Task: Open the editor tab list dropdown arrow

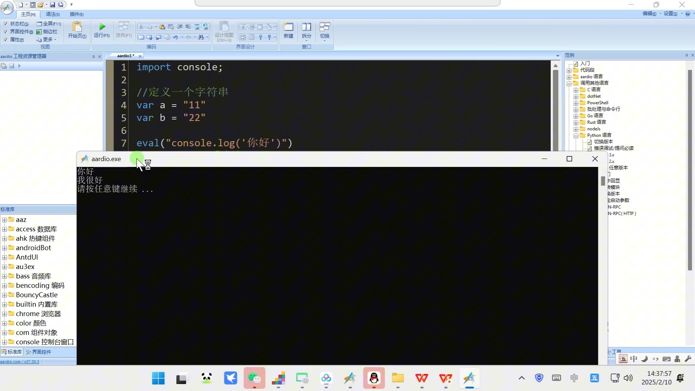Action: point(557,56)
